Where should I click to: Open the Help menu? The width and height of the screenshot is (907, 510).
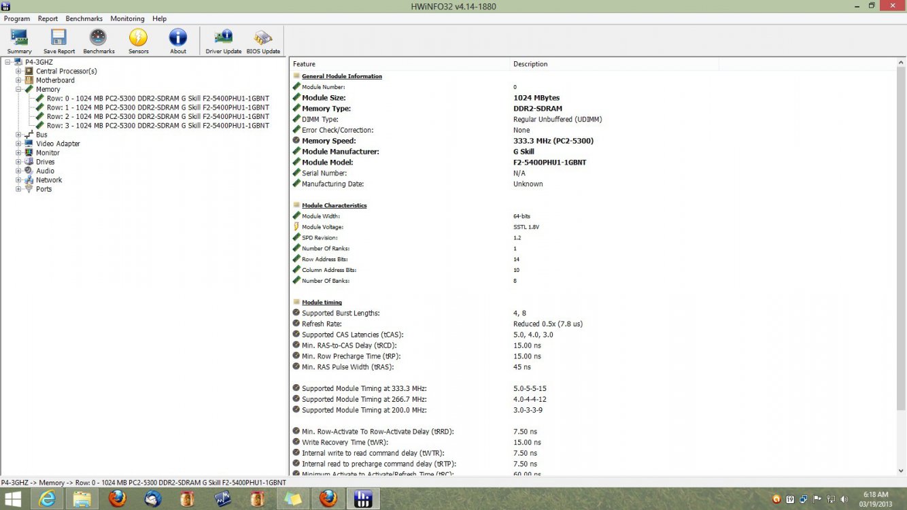pyautogui.click(x=159, y=18)
